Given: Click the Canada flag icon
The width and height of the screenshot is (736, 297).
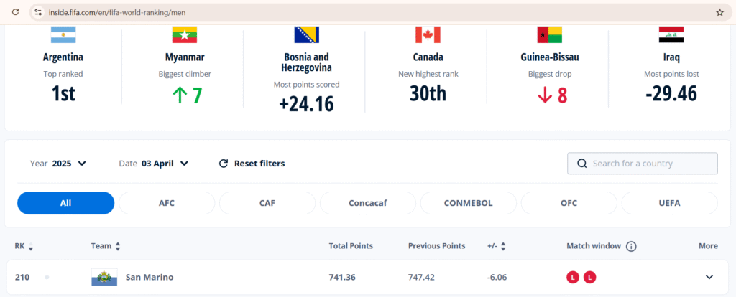Looking at the screenshot, I should (428, 34).
